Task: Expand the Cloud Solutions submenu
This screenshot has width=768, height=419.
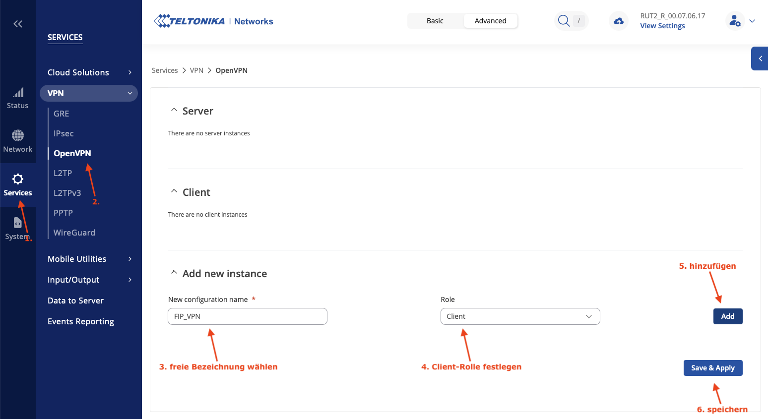Action: tap(89, 72)
